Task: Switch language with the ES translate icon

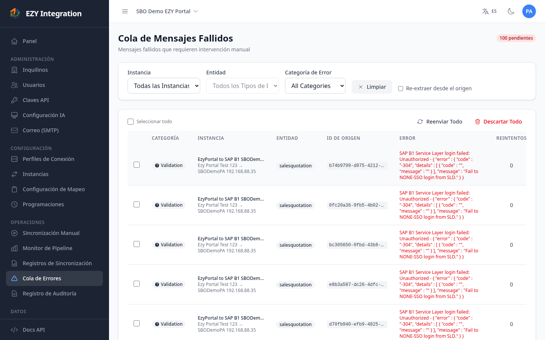Action: (486, 11)
